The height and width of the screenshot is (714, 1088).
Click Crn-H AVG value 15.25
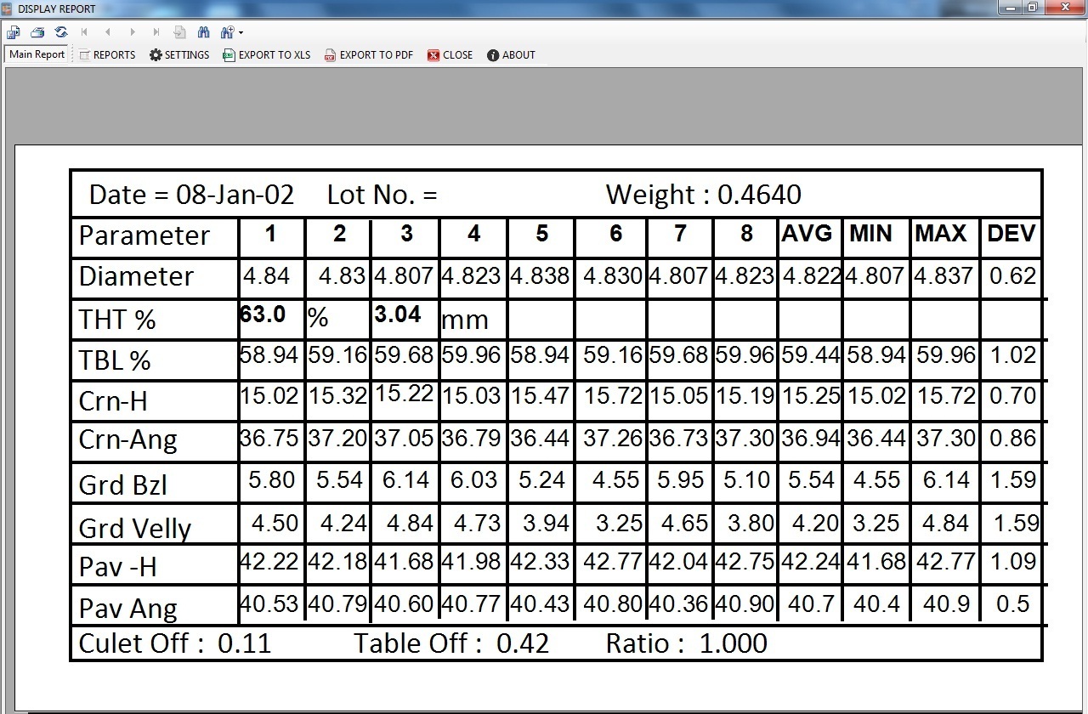811,395
